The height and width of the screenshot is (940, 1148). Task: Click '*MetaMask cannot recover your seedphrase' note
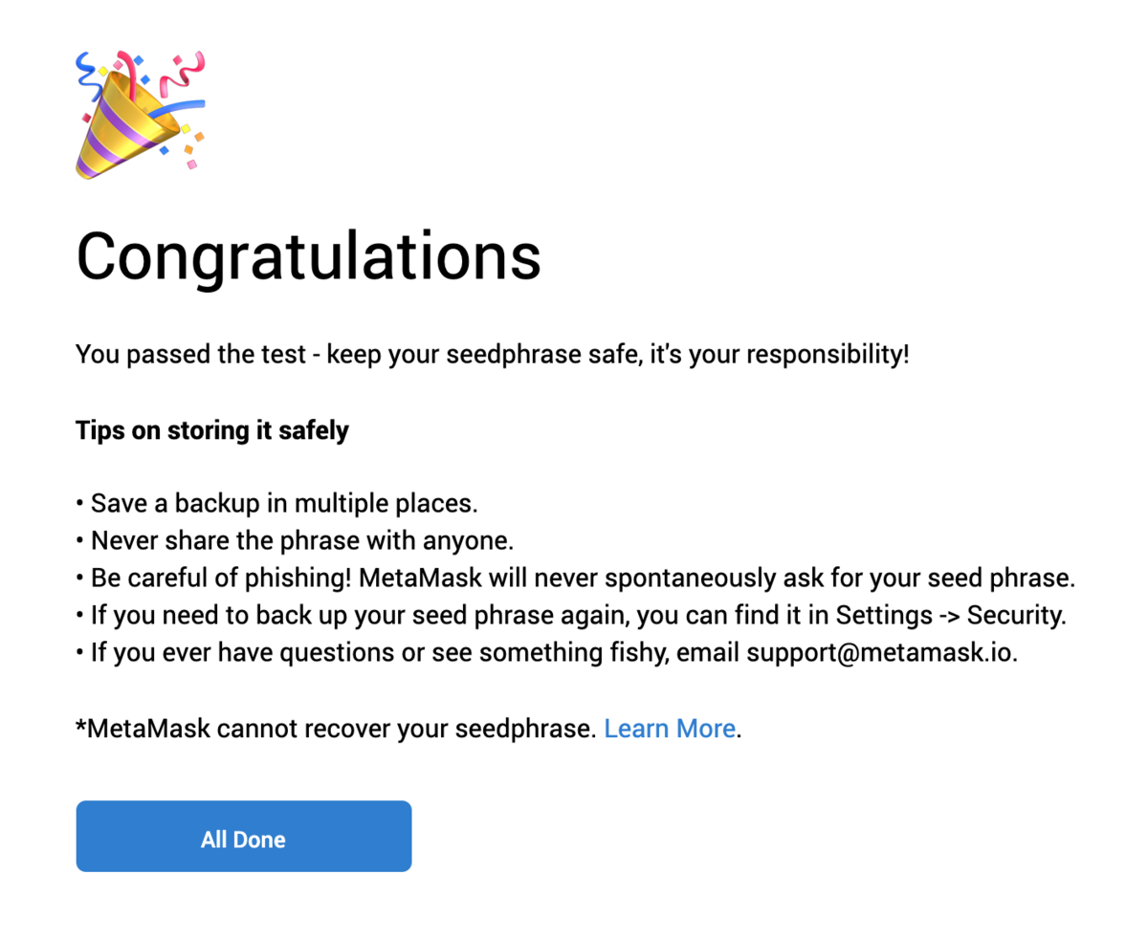click(337, 729)
